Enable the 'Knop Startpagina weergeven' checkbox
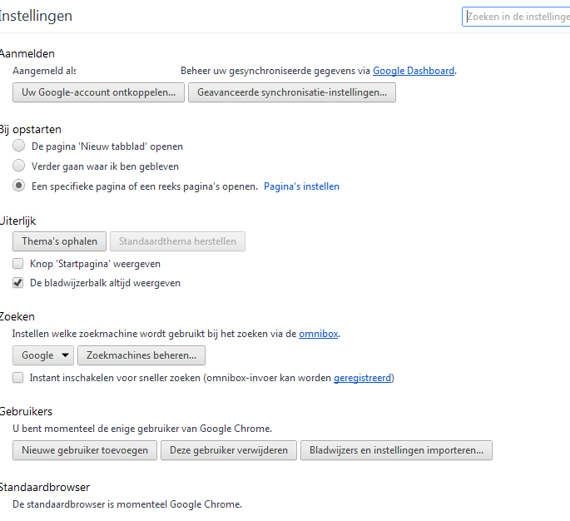The image size is (570, 521). coord(17,263)
